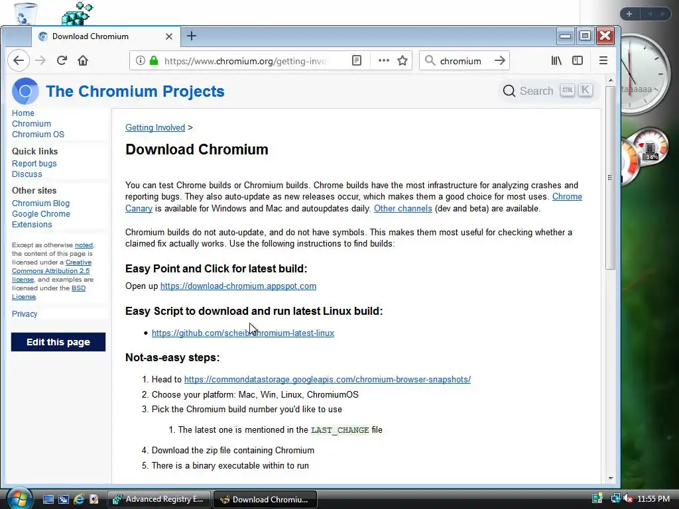
Task: Open the Extensions link
Action: pos(32,225)
